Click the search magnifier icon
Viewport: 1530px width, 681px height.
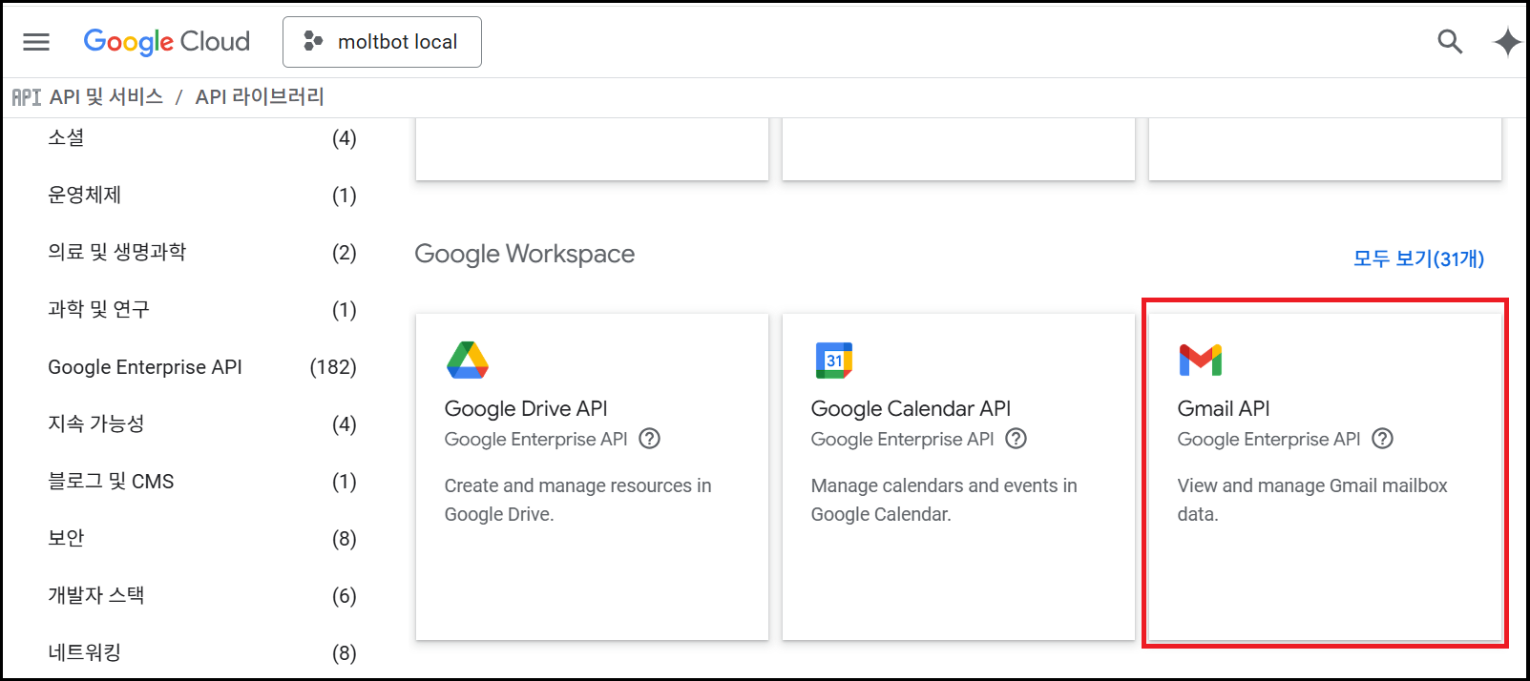[1450, 42]
